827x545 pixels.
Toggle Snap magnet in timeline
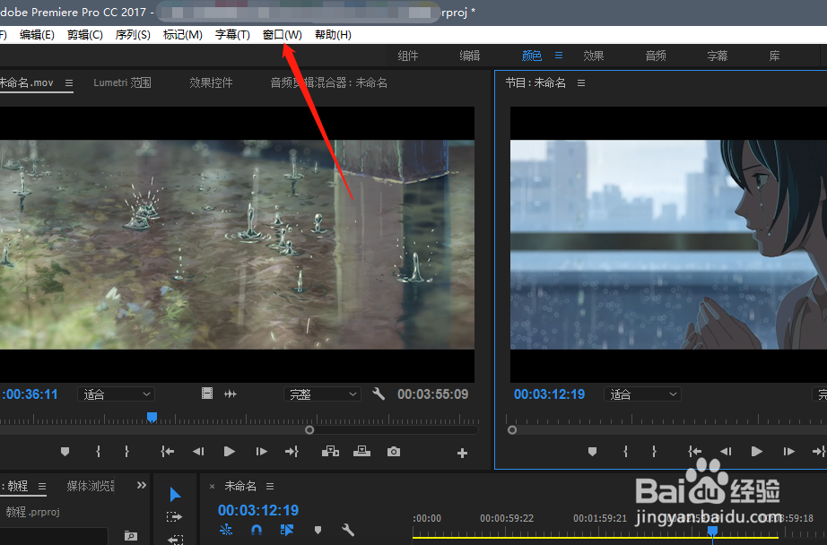257,530
